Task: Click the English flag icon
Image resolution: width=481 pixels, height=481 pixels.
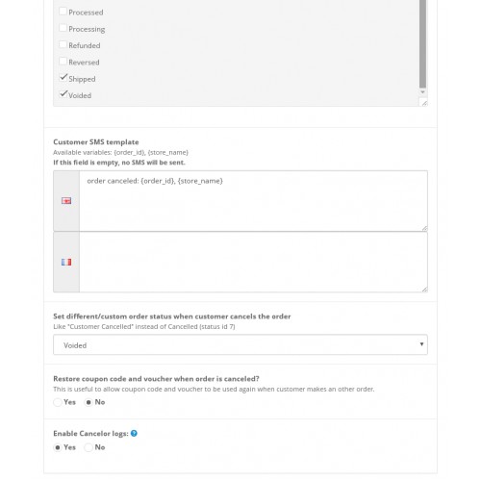Action: point(66,201)
